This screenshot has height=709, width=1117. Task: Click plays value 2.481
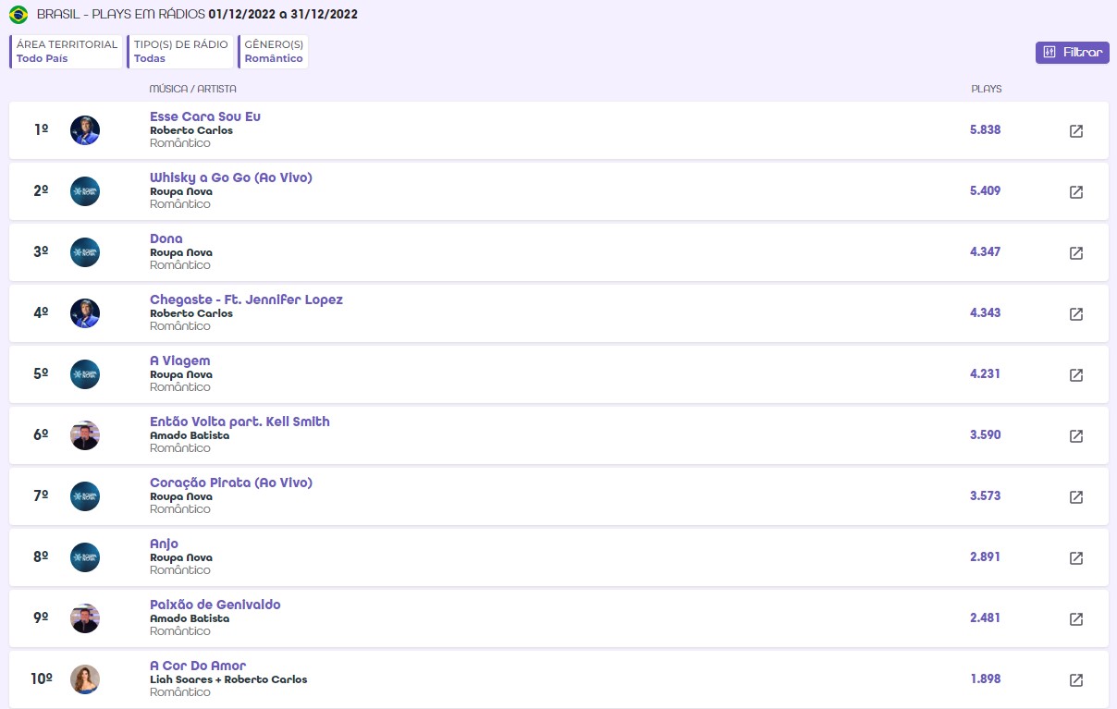(x=985, y=618)
